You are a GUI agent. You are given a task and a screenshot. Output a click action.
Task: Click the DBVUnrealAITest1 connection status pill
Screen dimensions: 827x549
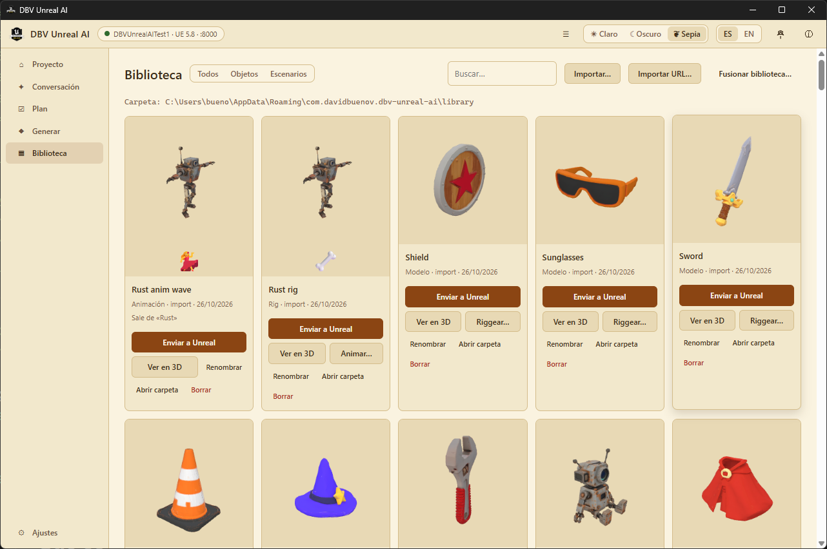pos(161,34)
